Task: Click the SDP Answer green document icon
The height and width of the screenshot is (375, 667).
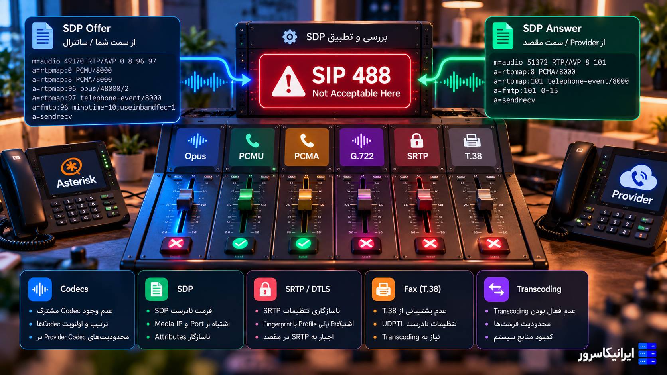Action: (x=503, y=35)
